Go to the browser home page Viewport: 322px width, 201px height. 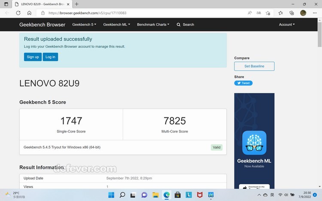(29, 13)
